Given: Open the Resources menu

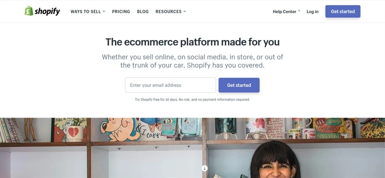Looking at the screenshot, I should click(169, 11).
